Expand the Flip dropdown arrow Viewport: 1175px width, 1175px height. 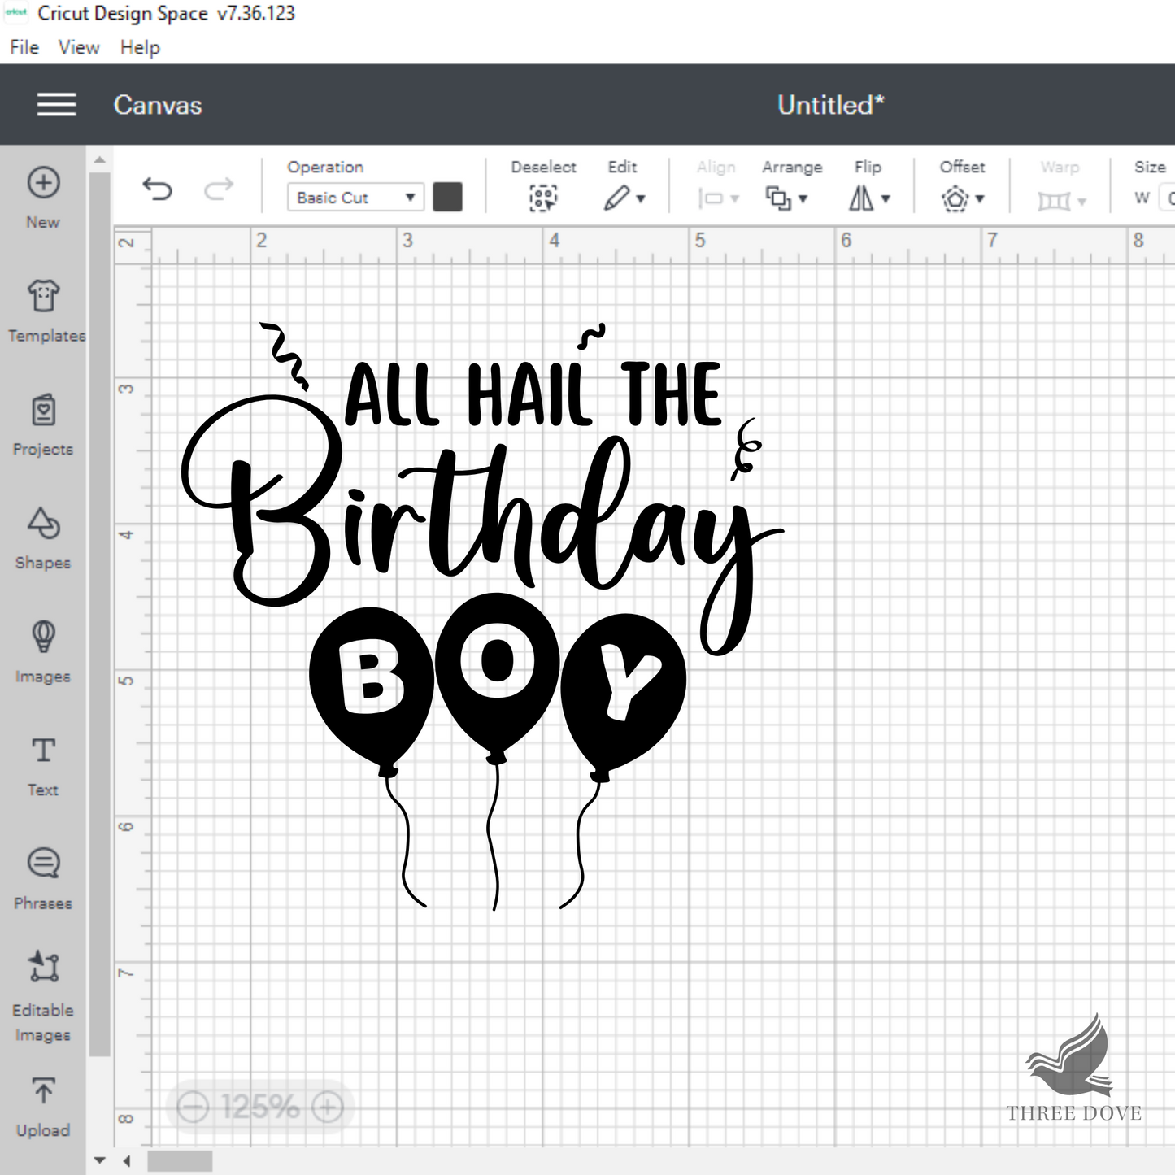click(886, 198)
